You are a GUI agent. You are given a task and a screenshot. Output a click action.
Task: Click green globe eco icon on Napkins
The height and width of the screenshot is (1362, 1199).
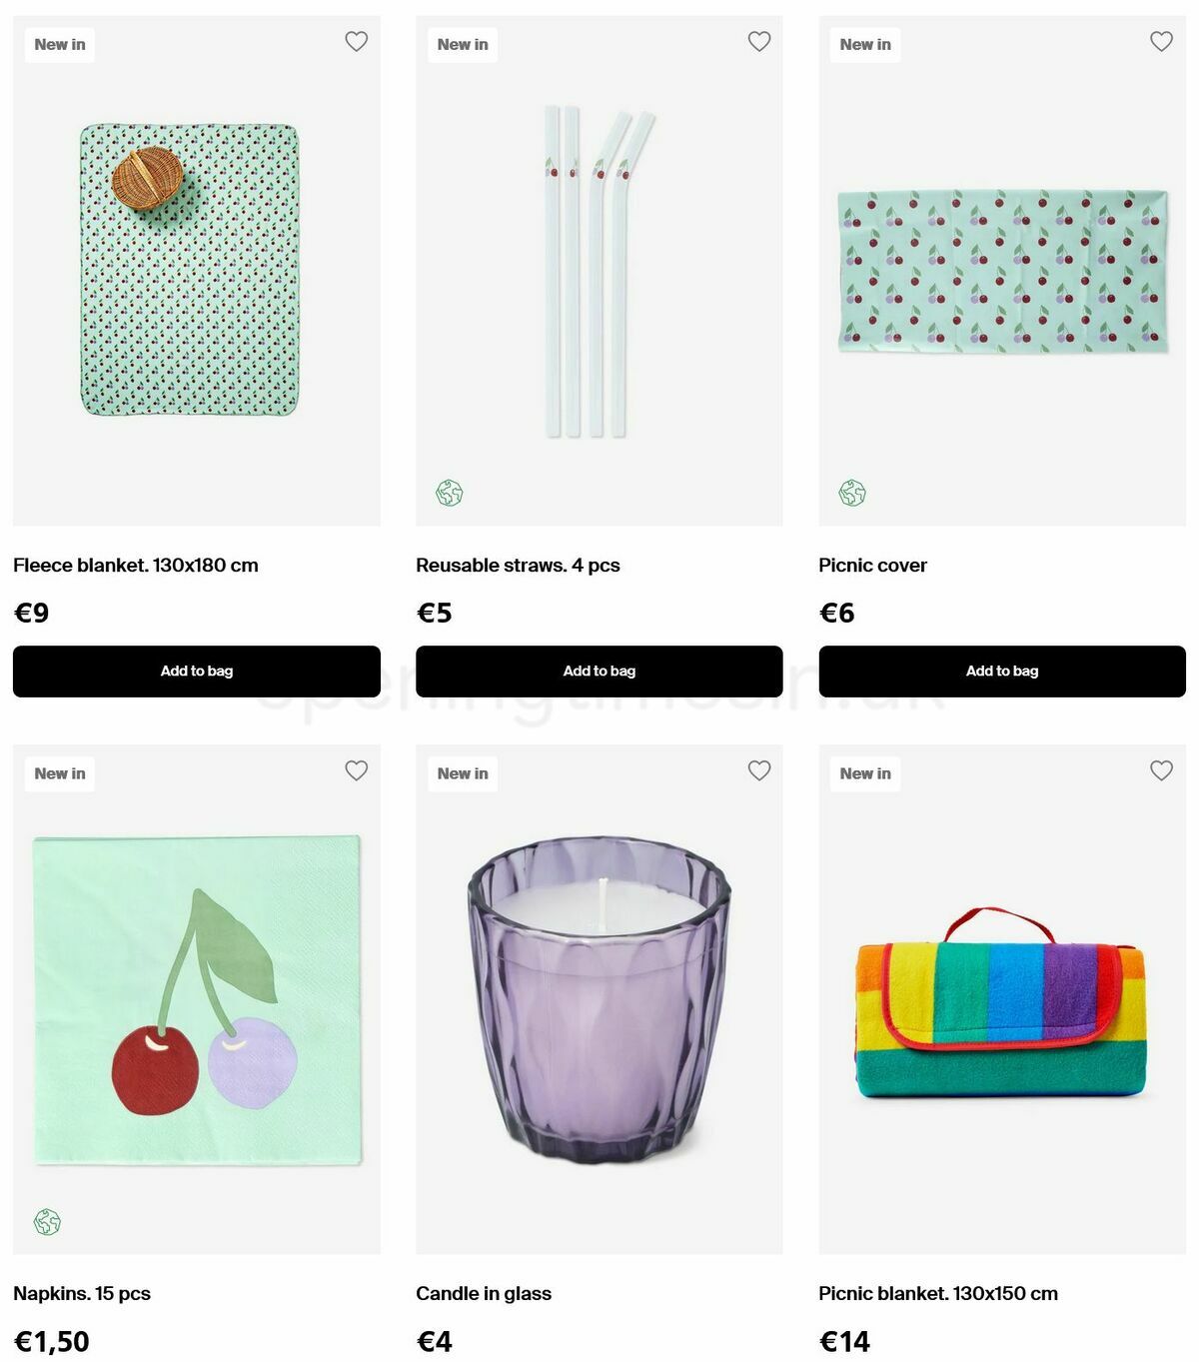coord(47,1221)
